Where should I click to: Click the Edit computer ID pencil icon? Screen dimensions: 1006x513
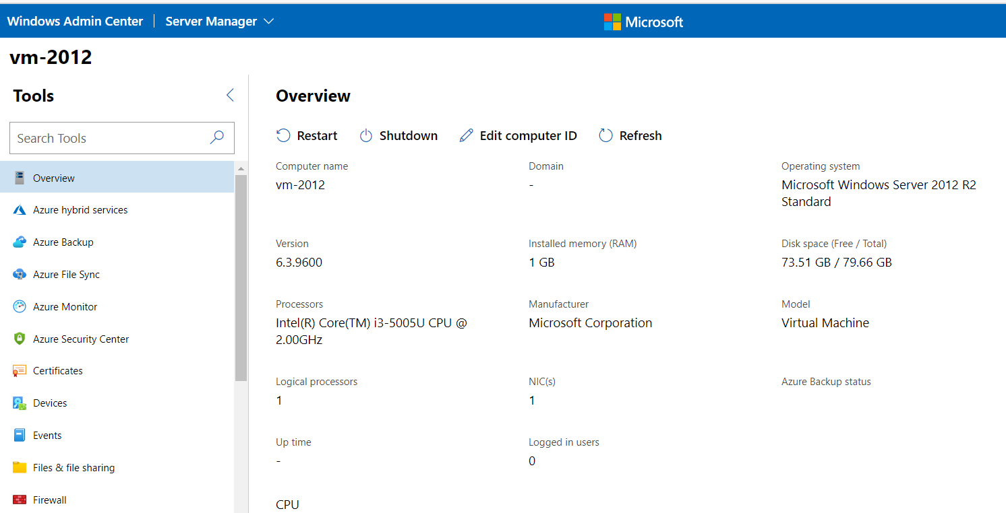pos(466,136)
